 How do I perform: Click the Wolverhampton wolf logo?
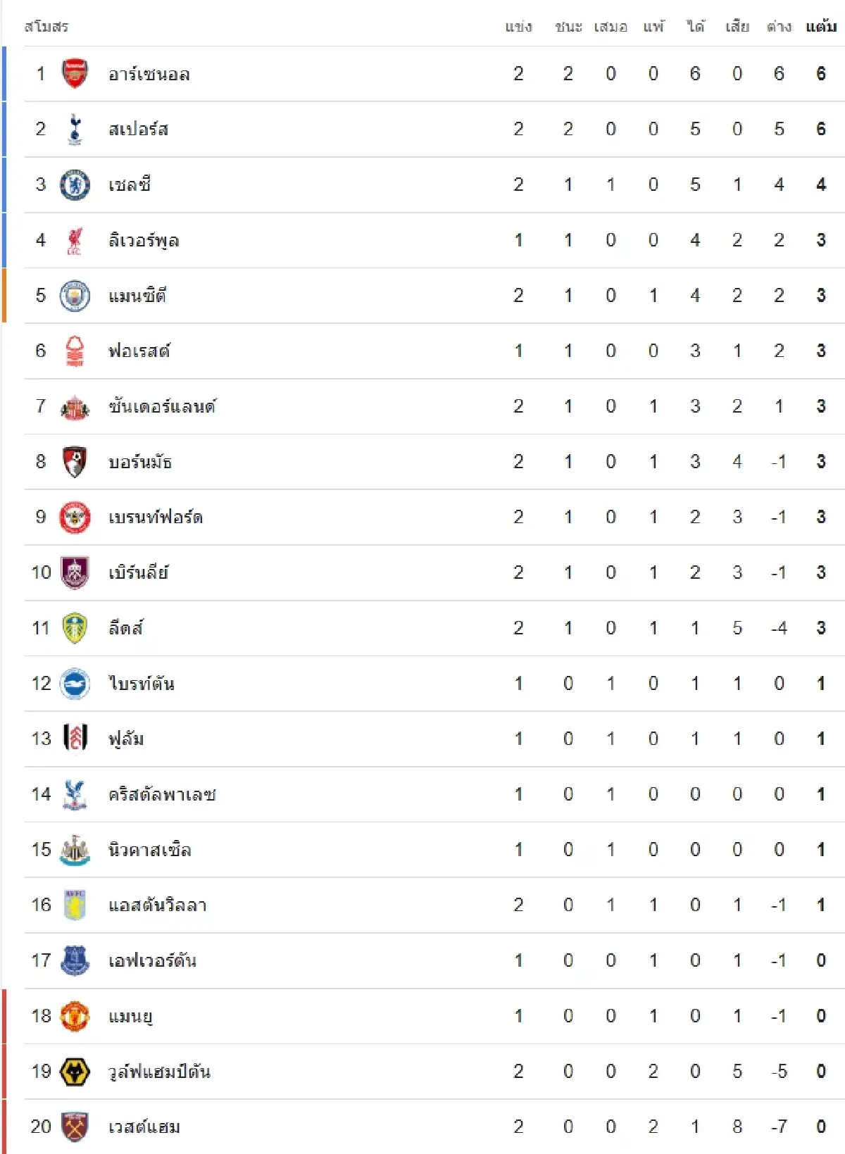tap(75, 1072)
